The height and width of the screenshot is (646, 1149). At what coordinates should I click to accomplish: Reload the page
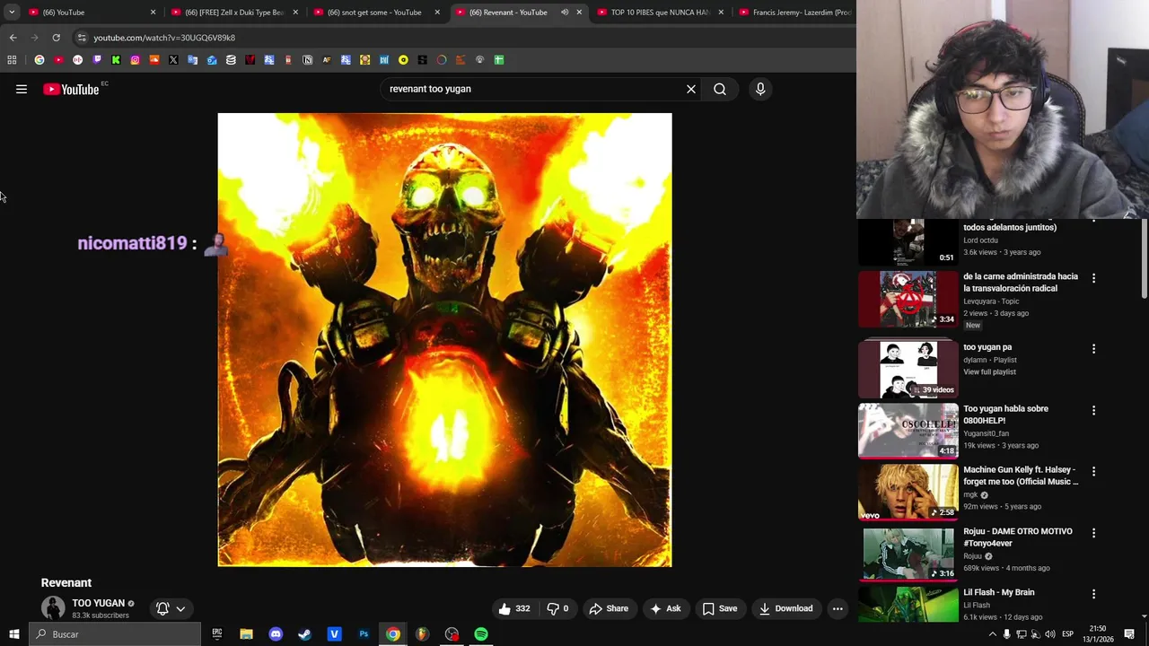pyautogui.click(x=56, y=38)
